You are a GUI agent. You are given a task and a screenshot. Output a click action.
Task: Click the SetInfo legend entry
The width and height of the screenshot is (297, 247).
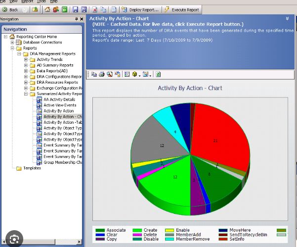(231, 239)
